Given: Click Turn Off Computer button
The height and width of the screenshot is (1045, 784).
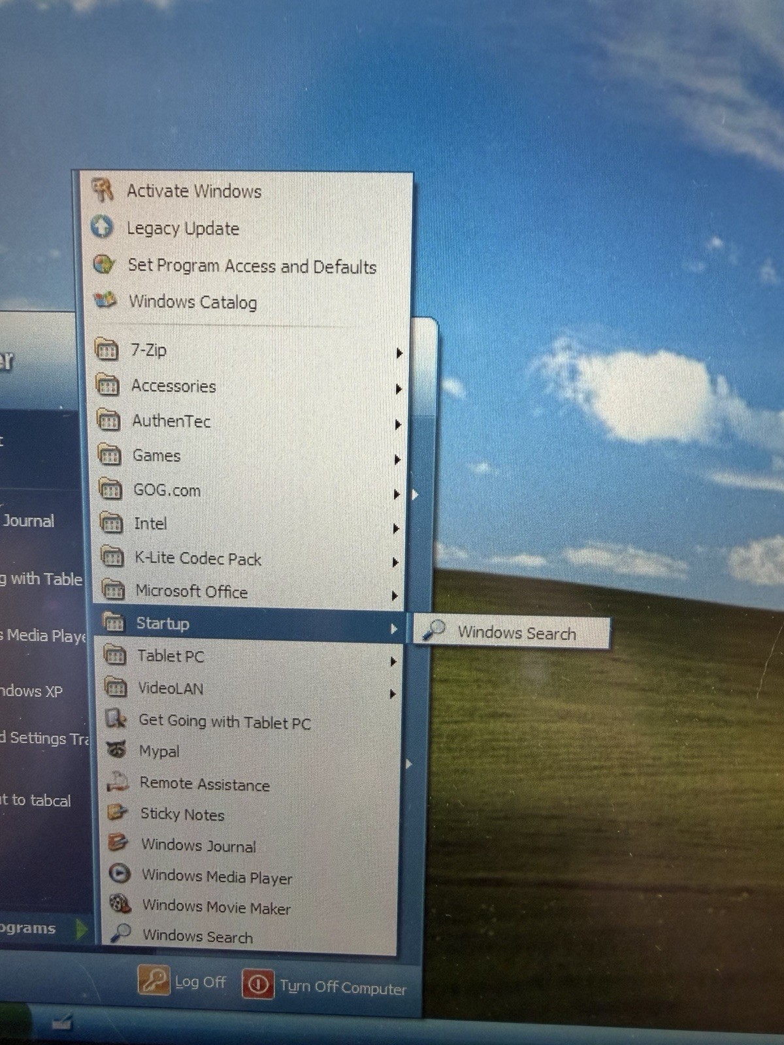Looking at the screenshot, I should [325, 985].
